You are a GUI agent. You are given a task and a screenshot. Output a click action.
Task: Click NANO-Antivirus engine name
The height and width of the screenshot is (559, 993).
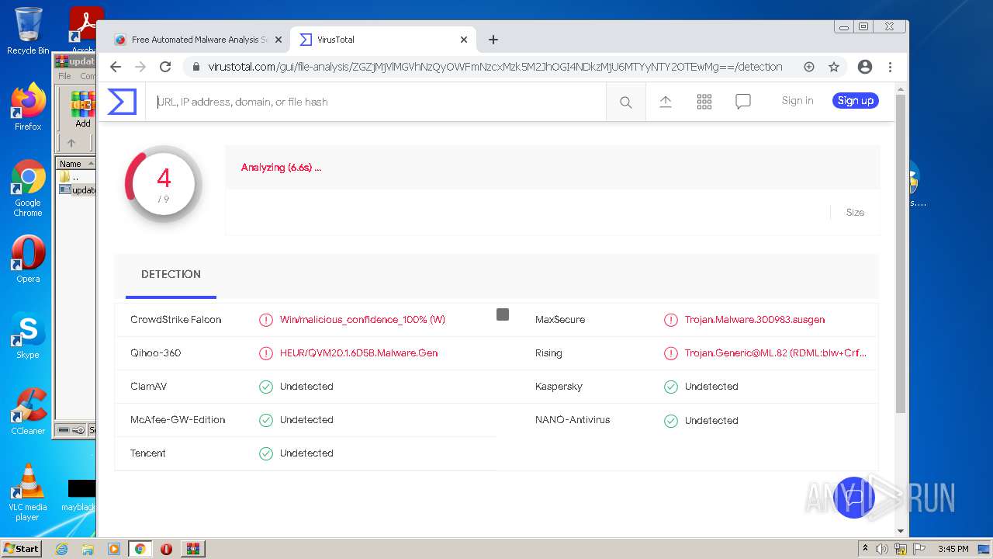tap(573, 419)
